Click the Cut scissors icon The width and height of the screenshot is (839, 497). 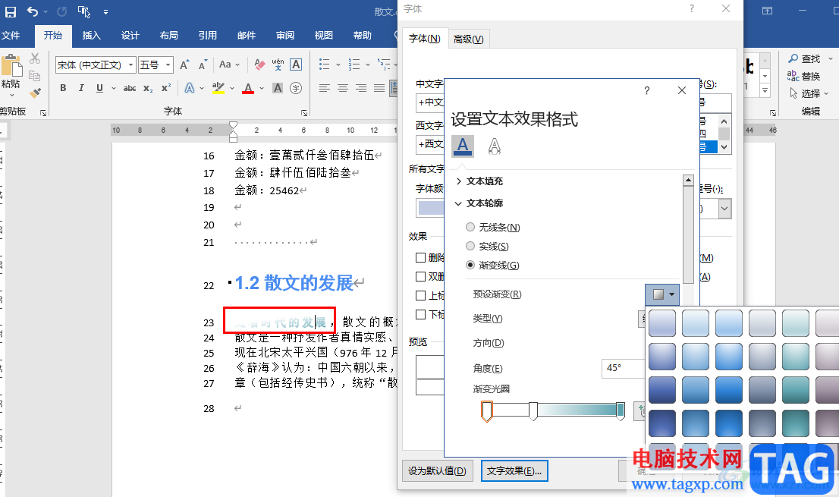click(35, 58)
